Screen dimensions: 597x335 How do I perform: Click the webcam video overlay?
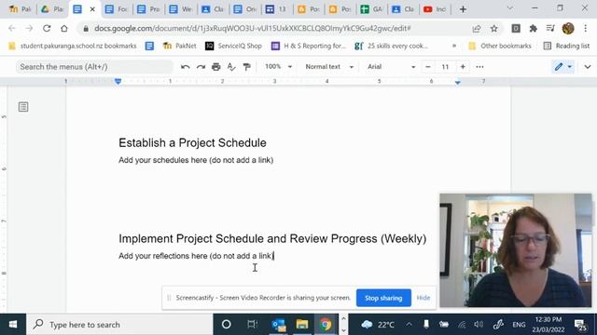516,250
